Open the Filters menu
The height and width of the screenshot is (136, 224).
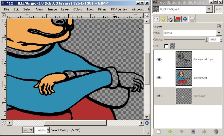point(102,9)
